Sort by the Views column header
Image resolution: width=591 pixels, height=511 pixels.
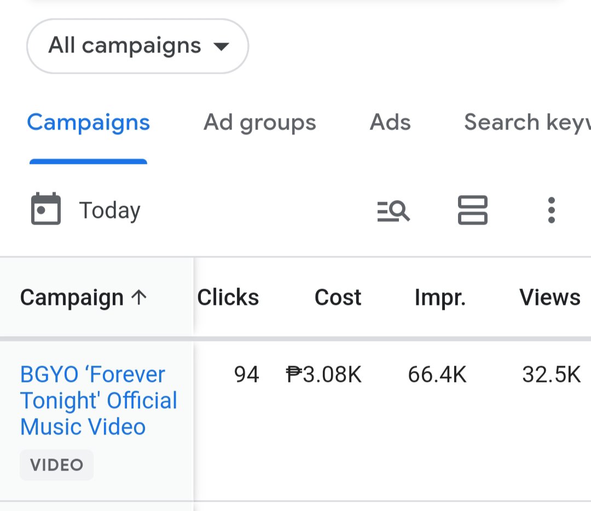coord(550,297)
